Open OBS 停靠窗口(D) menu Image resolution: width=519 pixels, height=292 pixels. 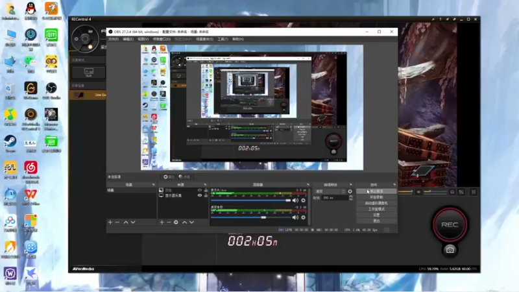click(162, 39)
